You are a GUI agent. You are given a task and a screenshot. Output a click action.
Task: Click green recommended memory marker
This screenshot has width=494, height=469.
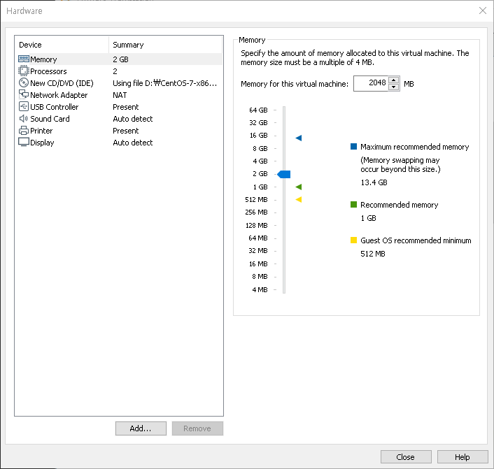[x=299, y=187]
